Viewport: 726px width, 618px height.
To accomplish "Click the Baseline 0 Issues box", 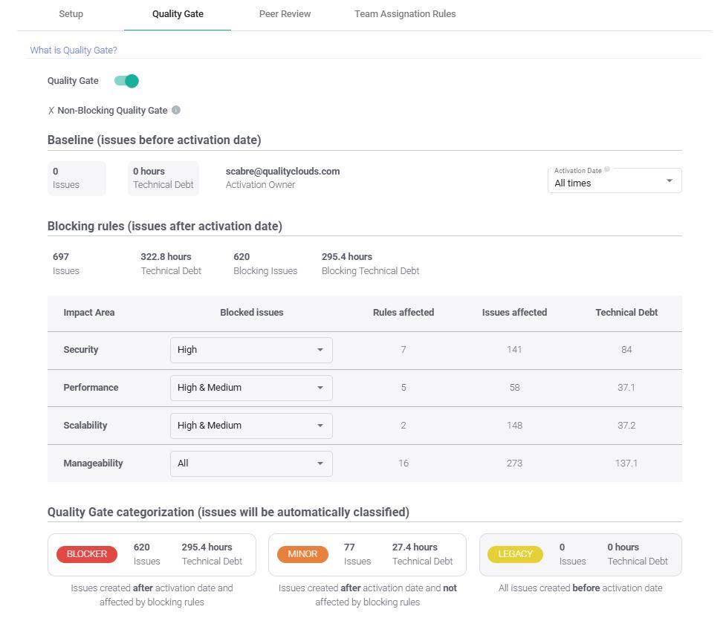I will point(77,178).
